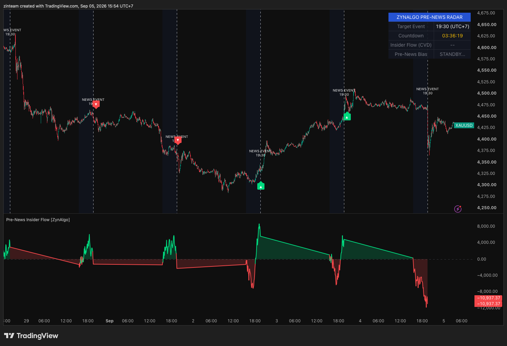The image size is (507, 346).
Task: Click the Target Event cell
Action: (411, 26)
